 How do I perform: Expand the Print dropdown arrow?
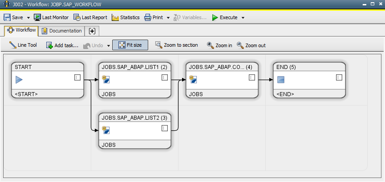[168, 18]
